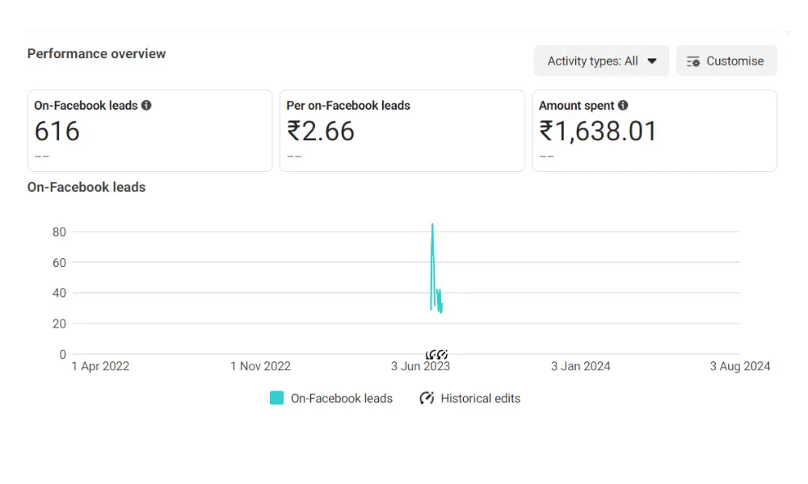Click the 1 Apr 2022 axis label
Image resolution: width=808 pixels, height=484 pixels.
100,366
